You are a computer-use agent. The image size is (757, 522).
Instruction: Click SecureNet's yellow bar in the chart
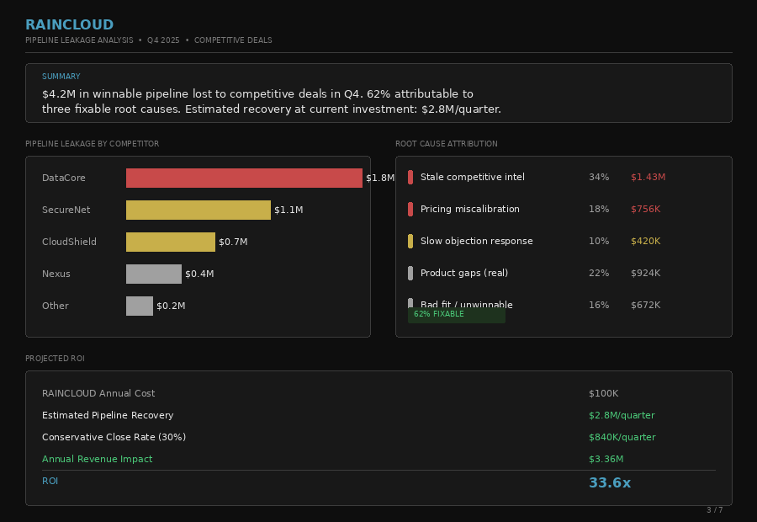click(198, 210)
